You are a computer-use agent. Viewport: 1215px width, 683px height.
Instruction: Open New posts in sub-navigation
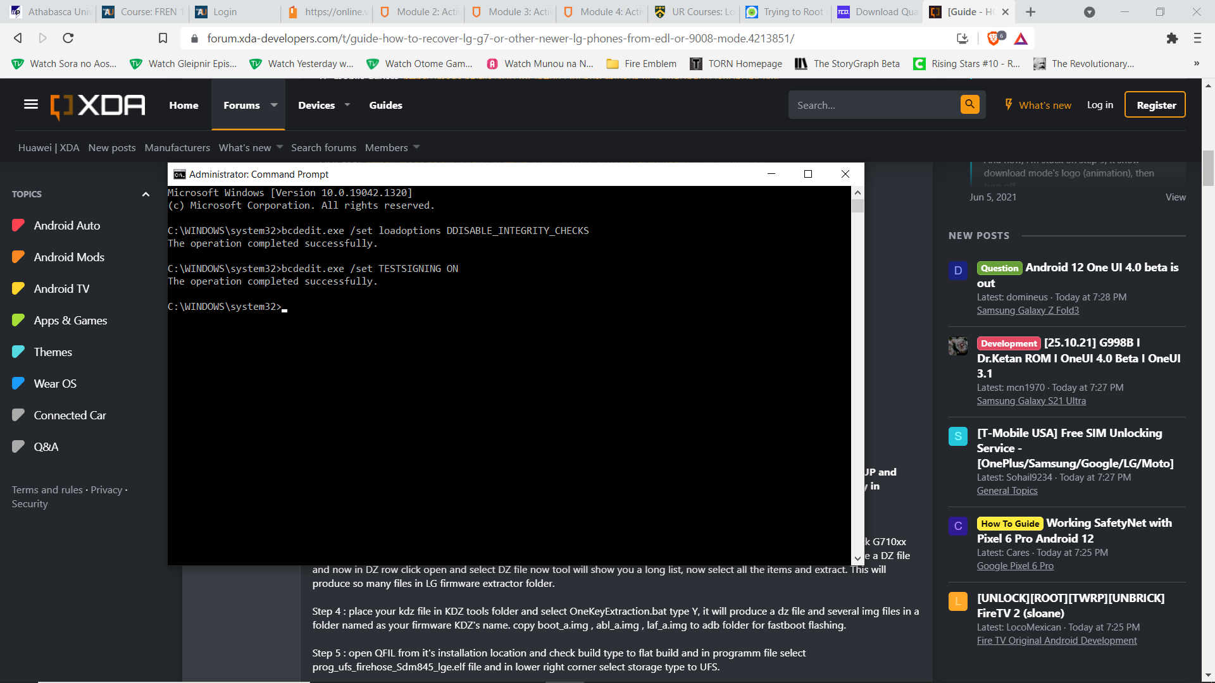click(x=112, y=147)
